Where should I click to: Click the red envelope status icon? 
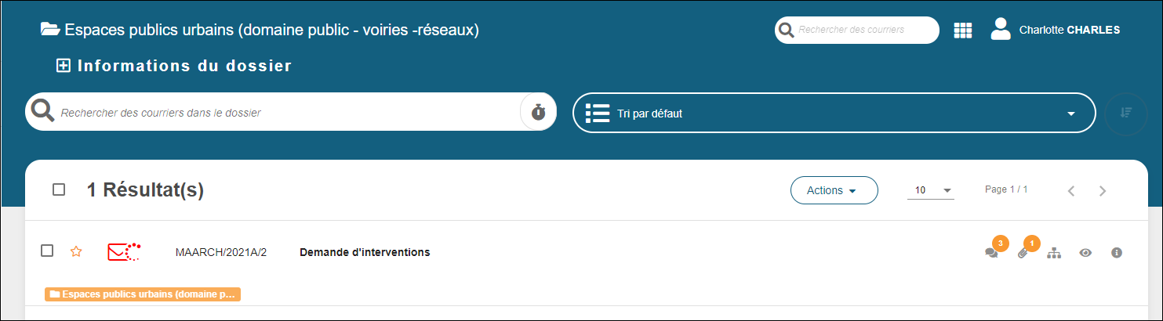click(123, 251)
